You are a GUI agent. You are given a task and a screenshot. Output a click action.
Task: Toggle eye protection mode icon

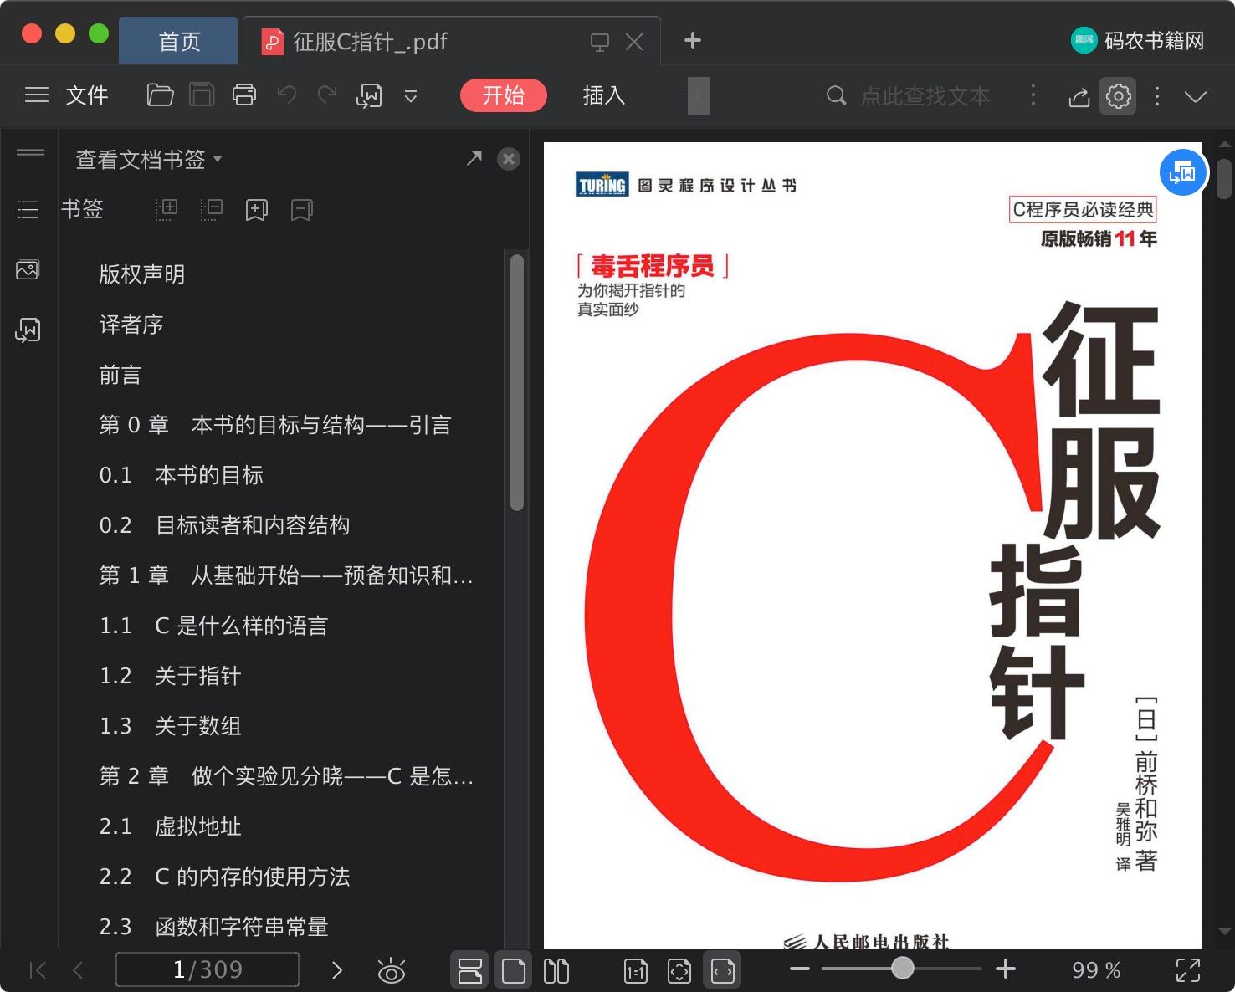tap(392, 970)
